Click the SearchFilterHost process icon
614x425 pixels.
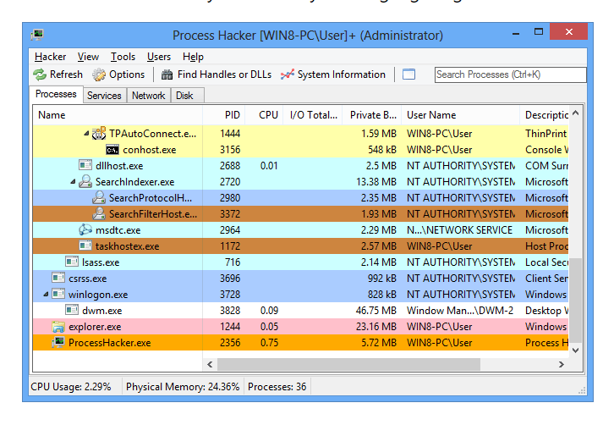[x=99, y=213]
